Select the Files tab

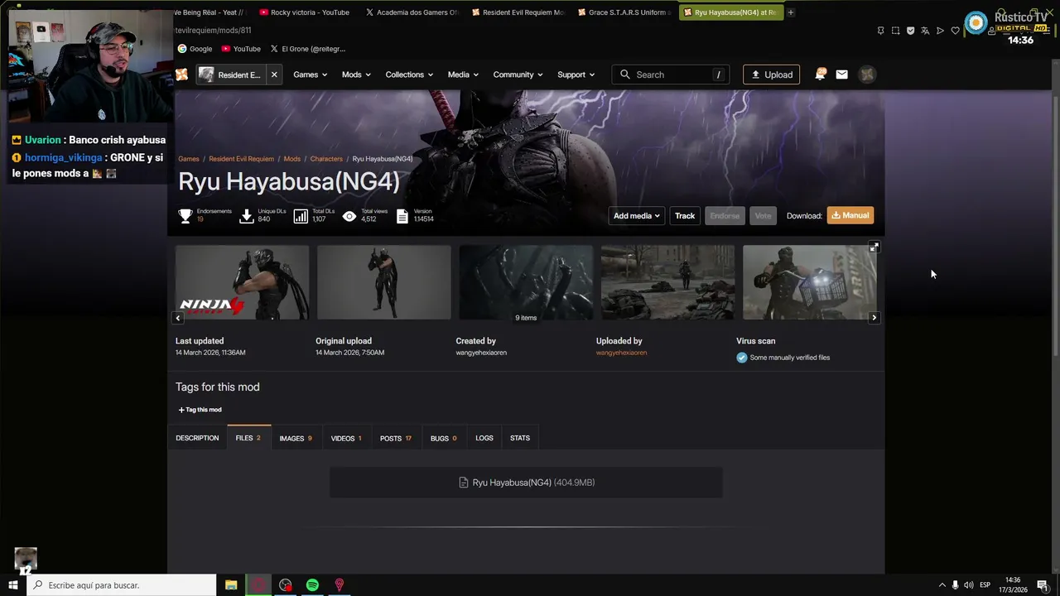pyautogui.click(x=248, y=438)
